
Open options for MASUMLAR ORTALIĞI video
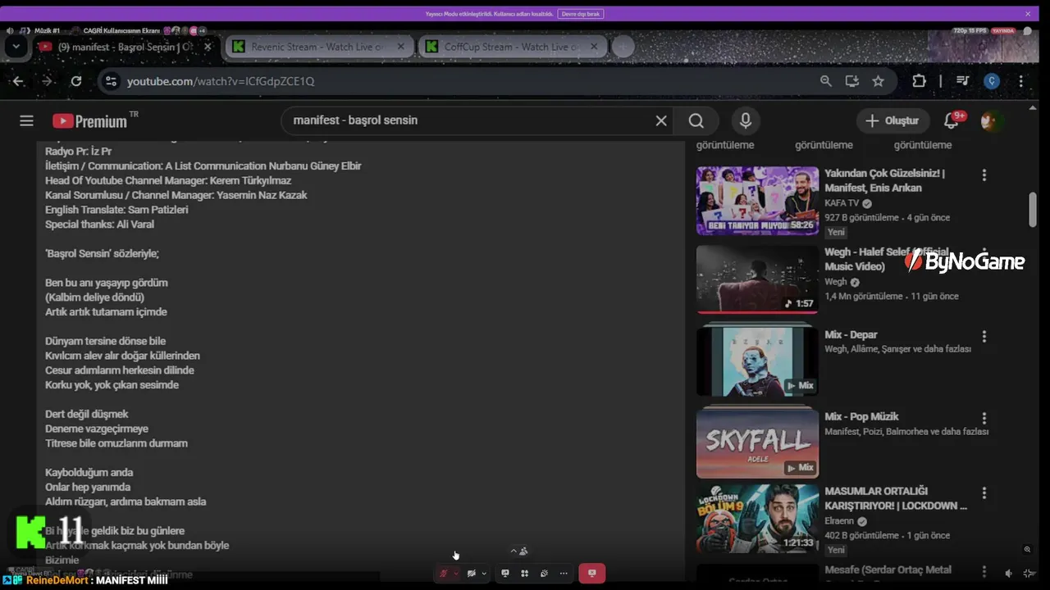click(984, 492)
